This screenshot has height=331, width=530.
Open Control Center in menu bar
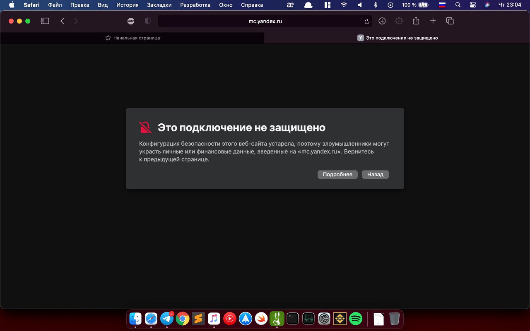coord(473,5)
